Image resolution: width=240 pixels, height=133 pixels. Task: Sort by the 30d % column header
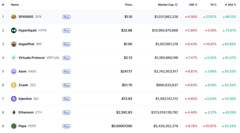pos(230,5)
